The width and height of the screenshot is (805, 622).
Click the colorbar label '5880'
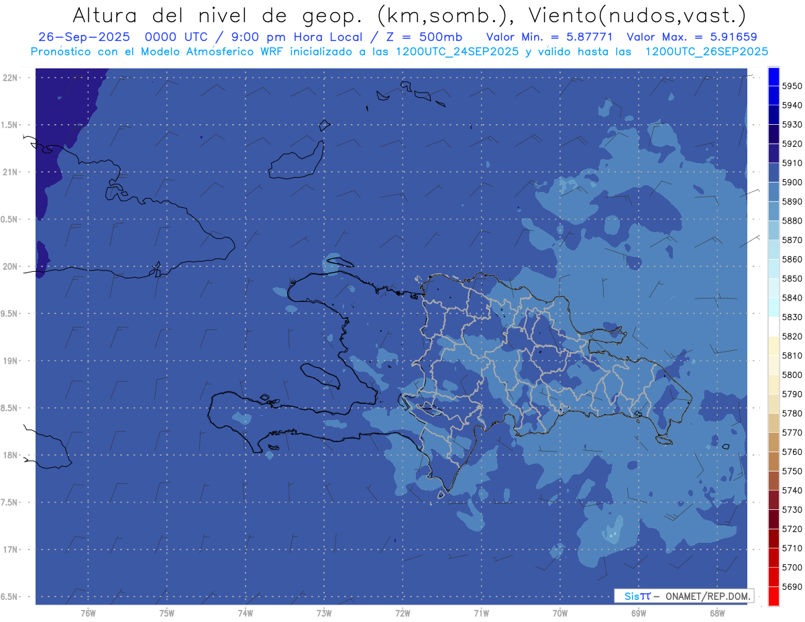pyautogui.click(x=792, y=221)
